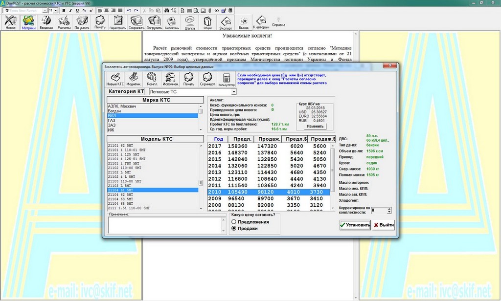
Task: Click the Изменить exchange rate button
Action: [x=315, y=126]
